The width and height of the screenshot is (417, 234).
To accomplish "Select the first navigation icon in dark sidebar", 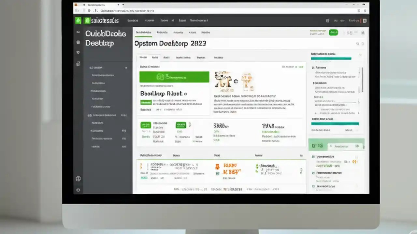I will coord(78,32).
